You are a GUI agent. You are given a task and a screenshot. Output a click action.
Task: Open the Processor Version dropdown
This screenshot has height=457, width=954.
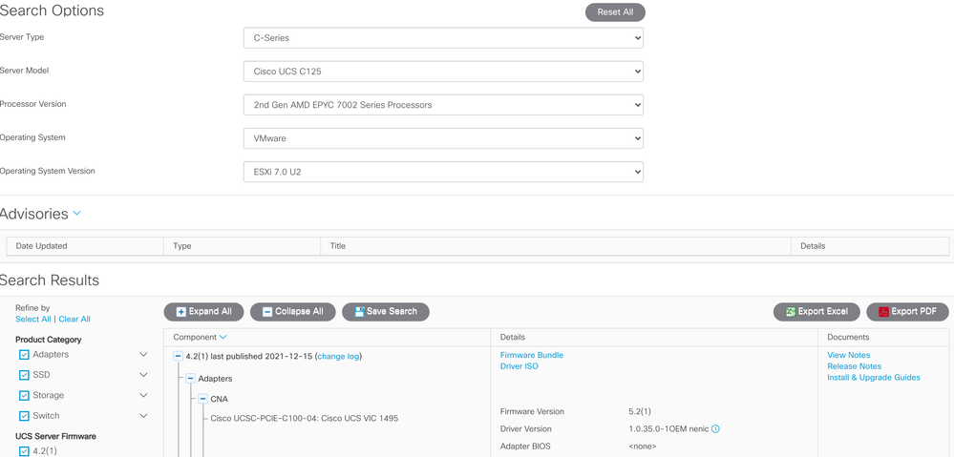click(443, 105)
